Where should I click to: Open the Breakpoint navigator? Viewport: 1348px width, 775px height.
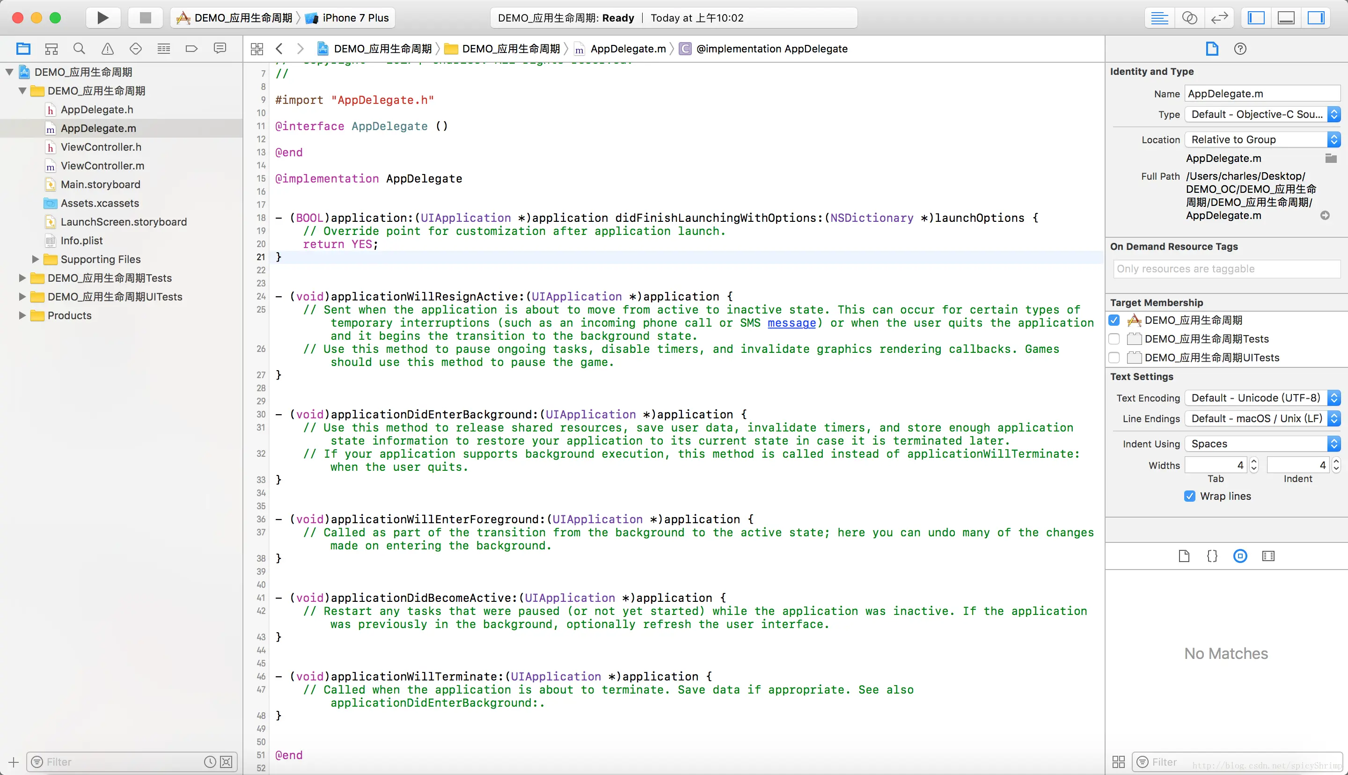point(191,49)
